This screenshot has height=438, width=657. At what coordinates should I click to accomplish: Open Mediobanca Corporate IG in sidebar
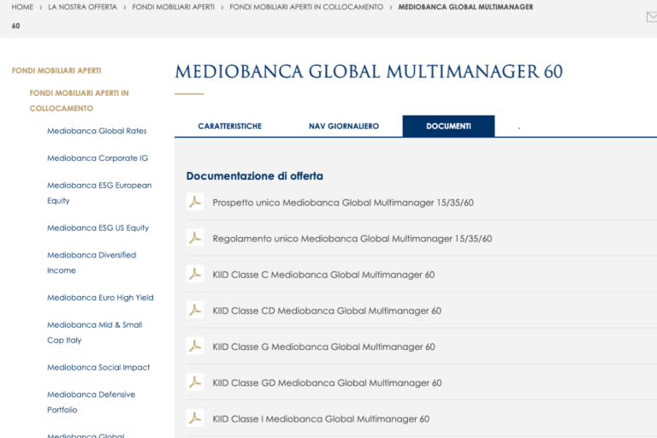click(x=98, y=158)
